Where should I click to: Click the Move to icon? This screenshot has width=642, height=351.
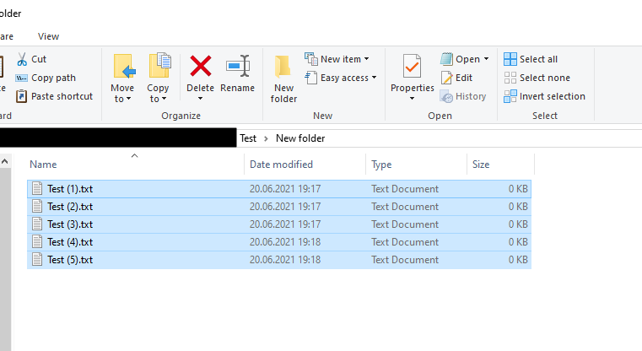122,67
